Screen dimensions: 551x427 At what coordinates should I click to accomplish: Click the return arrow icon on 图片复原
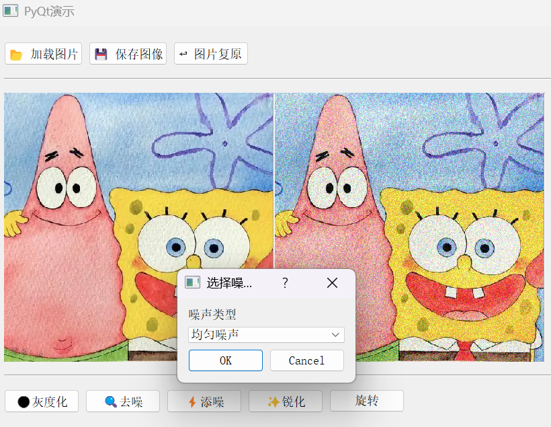pyautogui.click(x=183, y=54)
